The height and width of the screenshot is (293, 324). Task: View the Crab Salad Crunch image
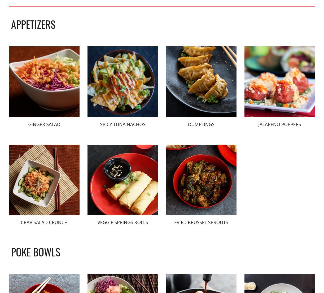click(x=44, y=180)
